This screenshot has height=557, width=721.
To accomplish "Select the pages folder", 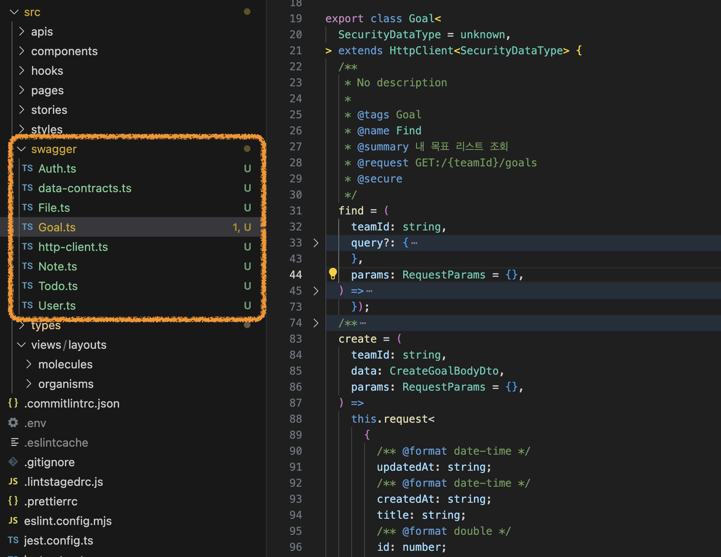I will coord(47,90).
